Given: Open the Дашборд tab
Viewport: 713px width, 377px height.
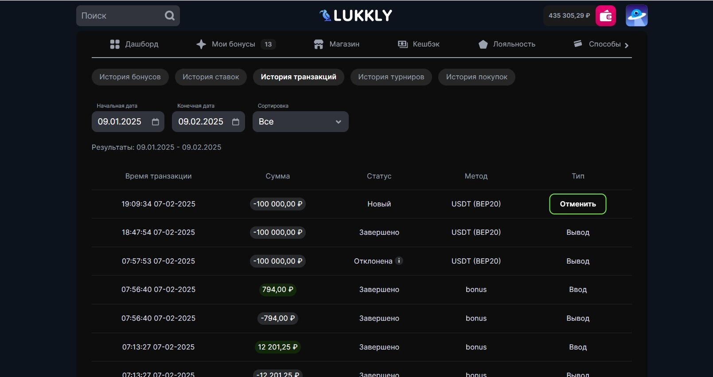Looking at the screenshot, I should click(x=134, y=44).
